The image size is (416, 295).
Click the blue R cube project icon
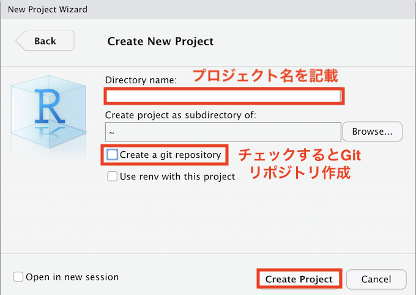[48, 112]
